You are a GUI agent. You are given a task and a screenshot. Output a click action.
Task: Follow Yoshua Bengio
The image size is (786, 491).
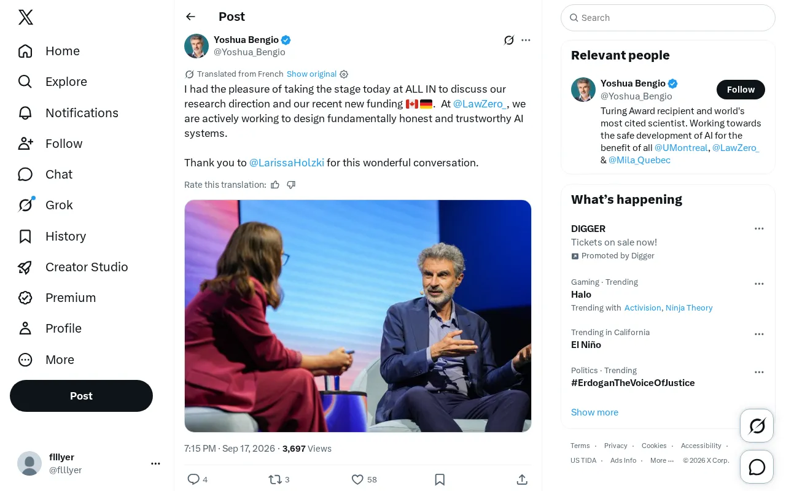point(741,90)
